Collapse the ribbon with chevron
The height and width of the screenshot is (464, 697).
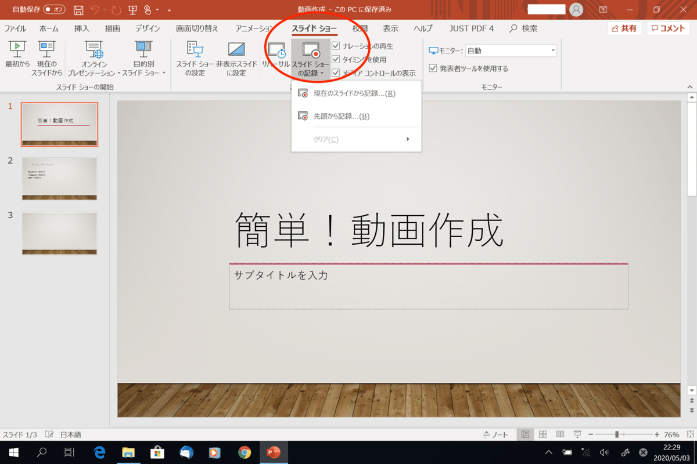[689, 86]
